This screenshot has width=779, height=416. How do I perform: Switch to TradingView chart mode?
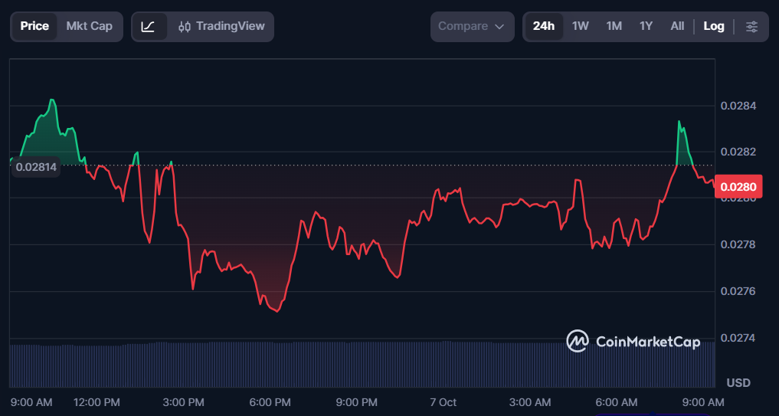click(221, 26)
